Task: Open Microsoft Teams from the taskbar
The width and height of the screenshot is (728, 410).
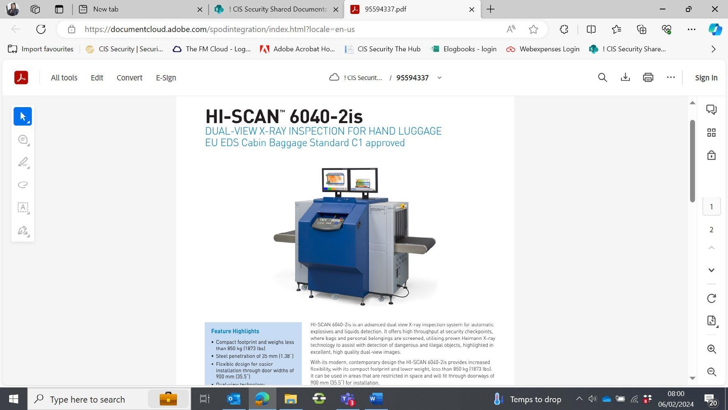Action: pos(348,399)
